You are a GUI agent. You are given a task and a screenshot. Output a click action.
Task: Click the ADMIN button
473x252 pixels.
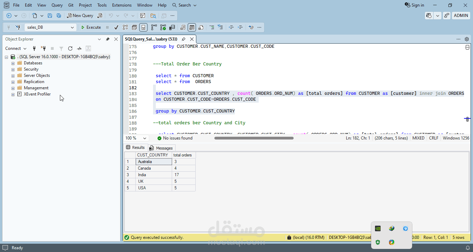(x=461, y=16)
